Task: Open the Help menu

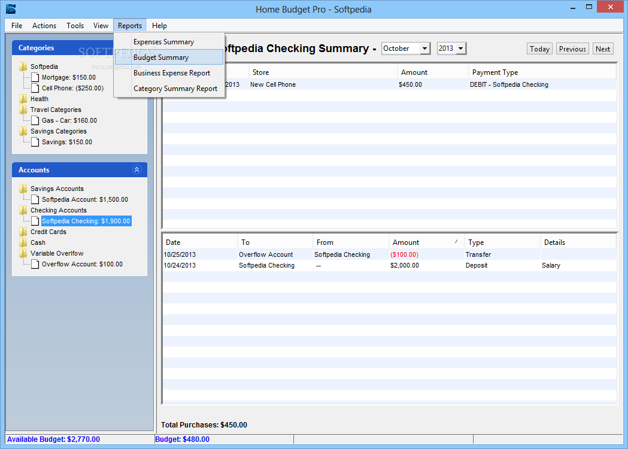Action: point(159,26)
